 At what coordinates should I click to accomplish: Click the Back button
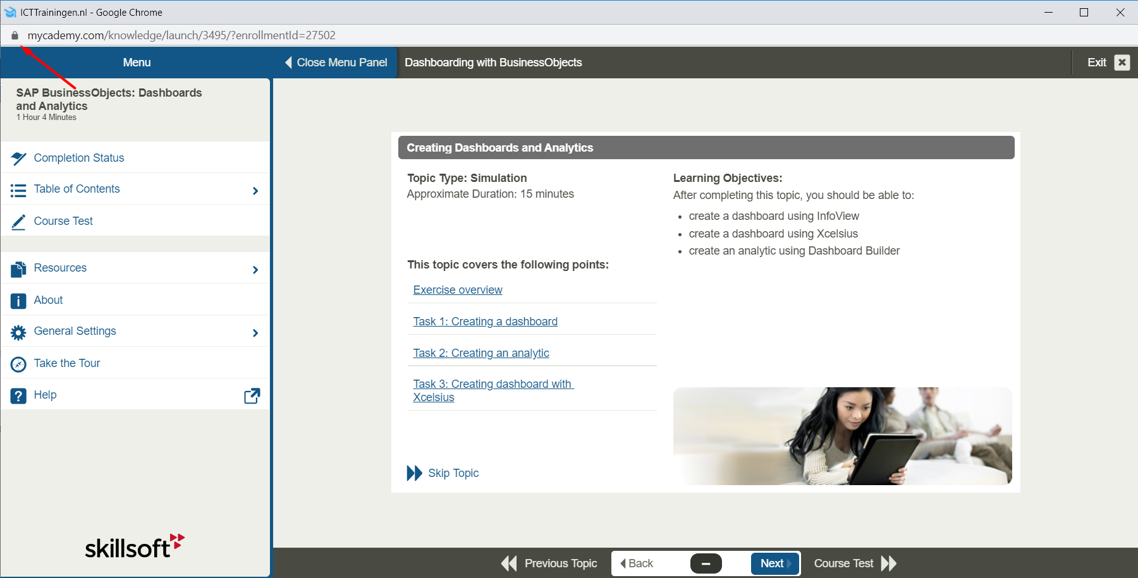pos(637,563)
